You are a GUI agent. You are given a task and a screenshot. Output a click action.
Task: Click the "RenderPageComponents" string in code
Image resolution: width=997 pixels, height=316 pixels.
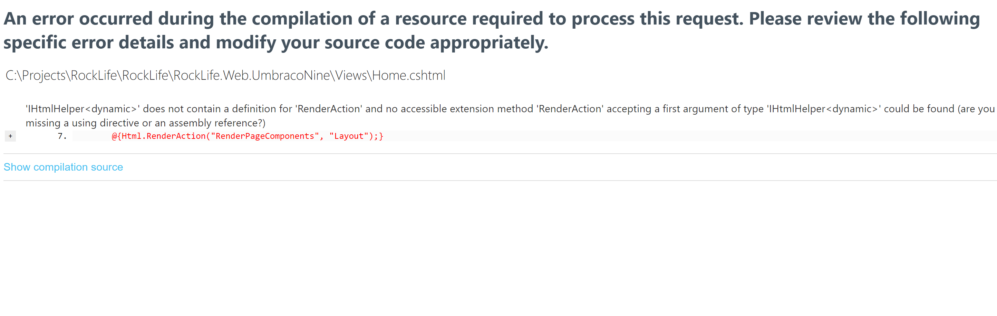click(264, 136)
